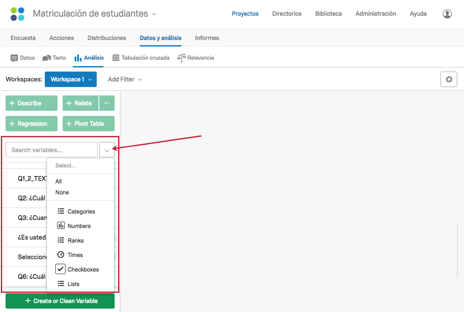This screenshot has height=312, width=464.
Task: Open the variable type selector chevron
Action: [107, 149]
